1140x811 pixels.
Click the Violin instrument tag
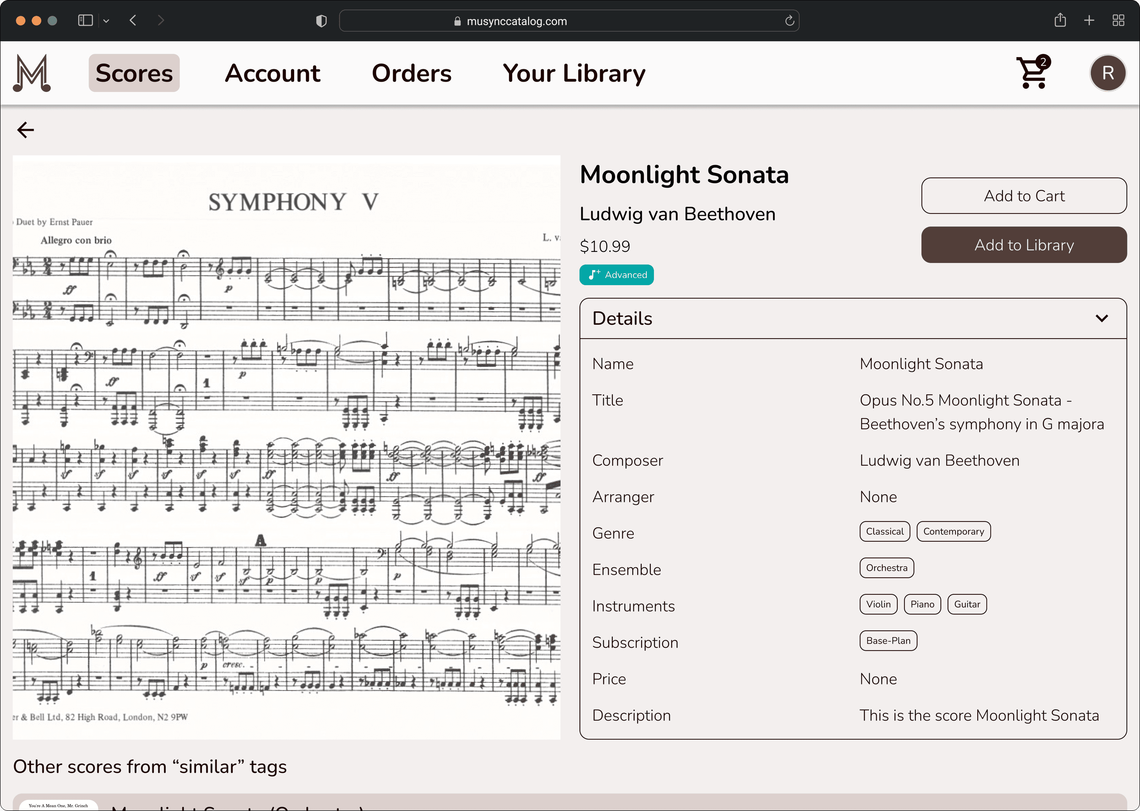pyautogui.click(x=878, y=604)
